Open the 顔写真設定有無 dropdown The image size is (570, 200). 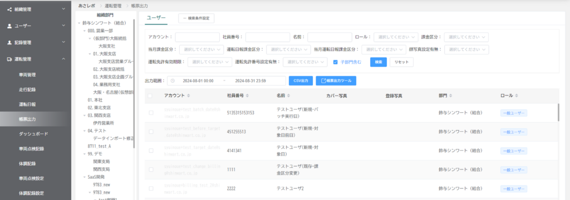pyautogui.click(x=466, y=49)
